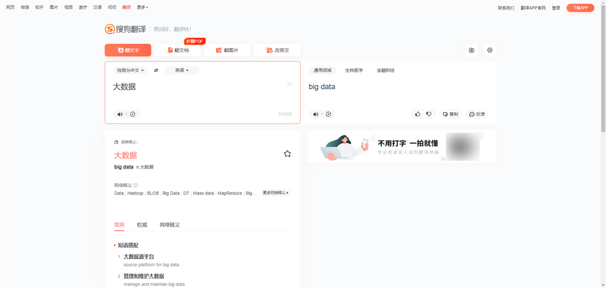This screenshot has width=606, height=288.
Task: Click the 登录 login link
Action: click(x=556, y=8)
